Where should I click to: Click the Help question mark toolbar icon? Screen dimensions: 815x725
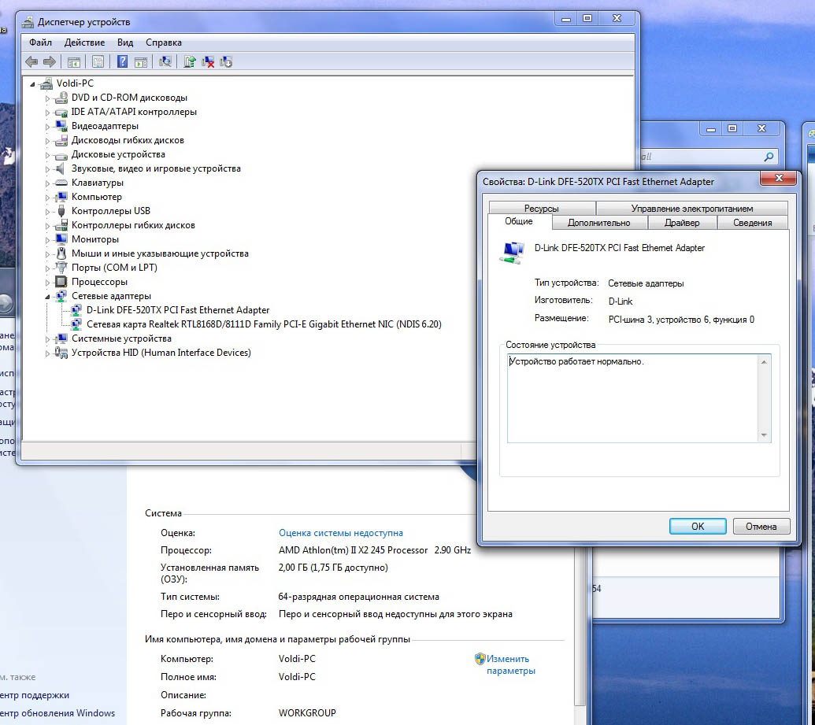(122, 61)
